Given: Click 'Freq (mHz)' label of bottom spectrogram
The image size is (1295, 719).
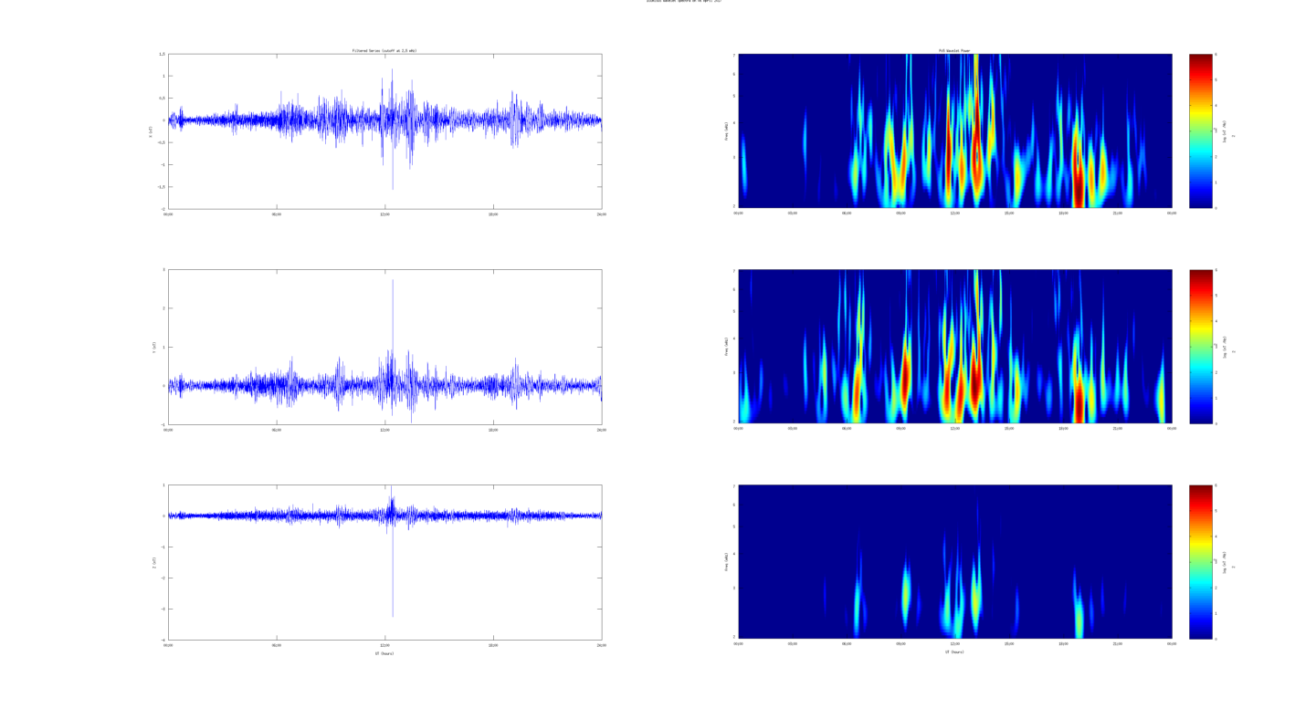Looking at the screenshot, I should click(727, 562).
